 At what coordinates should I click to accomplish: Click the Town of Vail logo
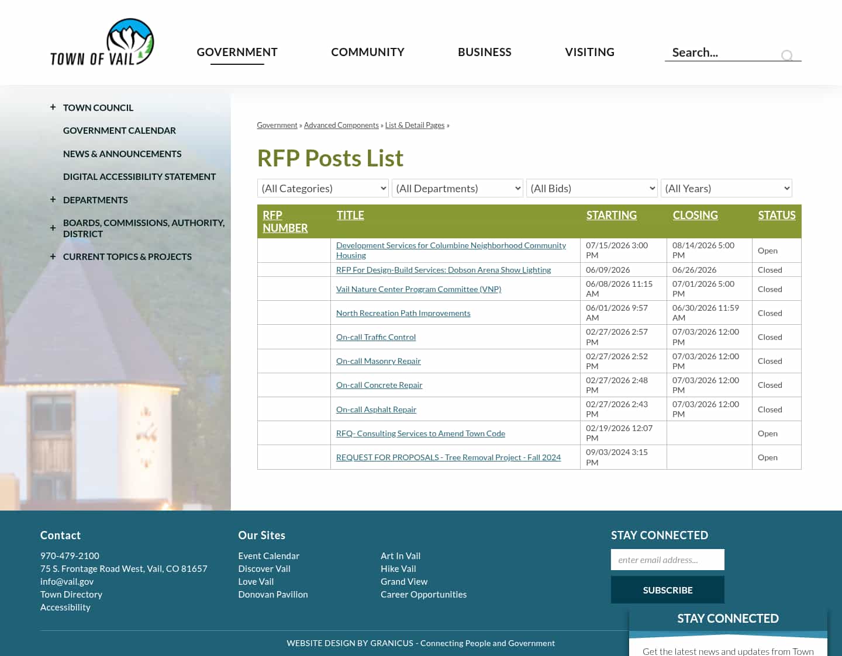[x=102, y=42]
